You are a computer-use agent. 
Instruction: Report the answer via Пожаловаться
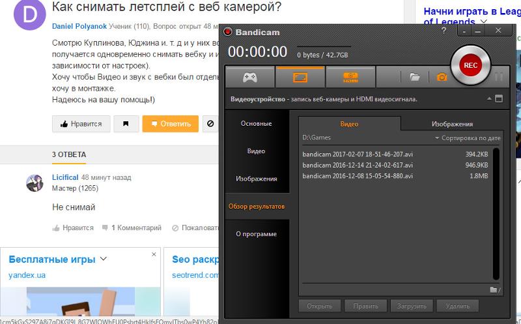point(195,228)
